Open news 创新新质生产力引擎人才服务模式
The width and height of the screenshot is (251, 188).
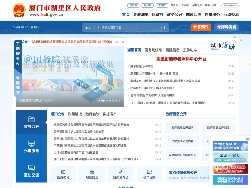tap(152, 95)
